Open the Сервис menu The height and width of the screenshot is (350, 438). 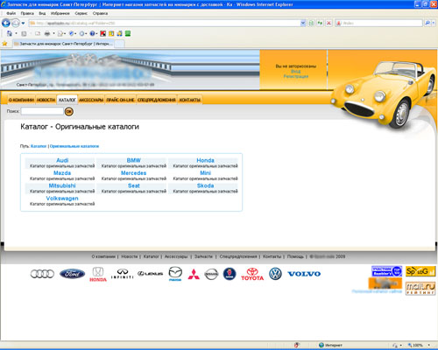pos(81,13)
